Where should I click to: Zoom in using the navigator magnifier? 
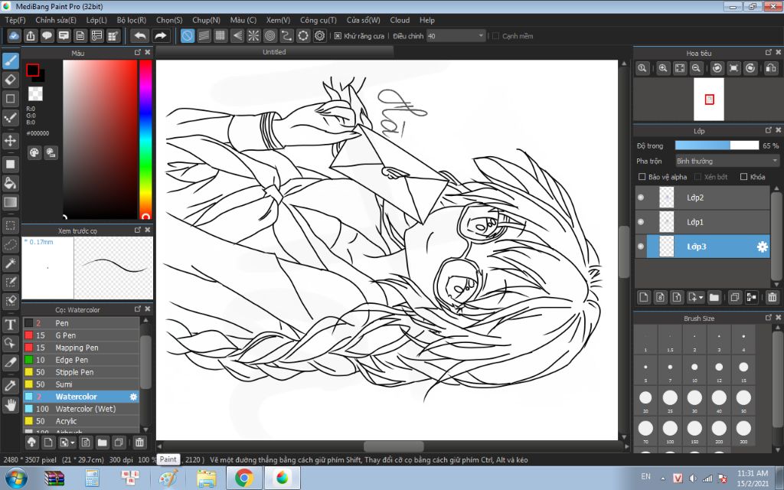pyautogui.click(x=663, y=68)
